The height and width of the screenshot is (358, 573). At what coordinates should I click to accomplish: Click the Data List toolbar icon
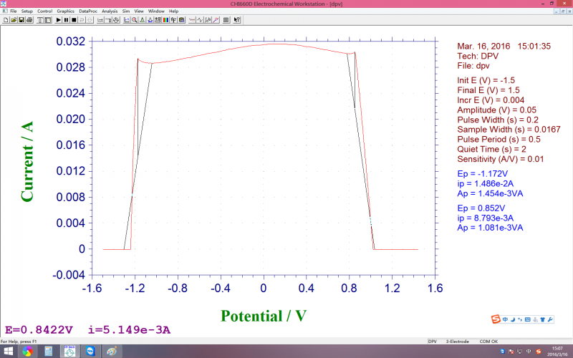(x=226, y=20)
